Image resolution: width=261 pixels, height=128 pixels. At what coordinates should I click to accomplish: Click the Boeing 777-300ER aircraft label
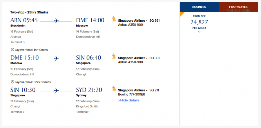131,94
